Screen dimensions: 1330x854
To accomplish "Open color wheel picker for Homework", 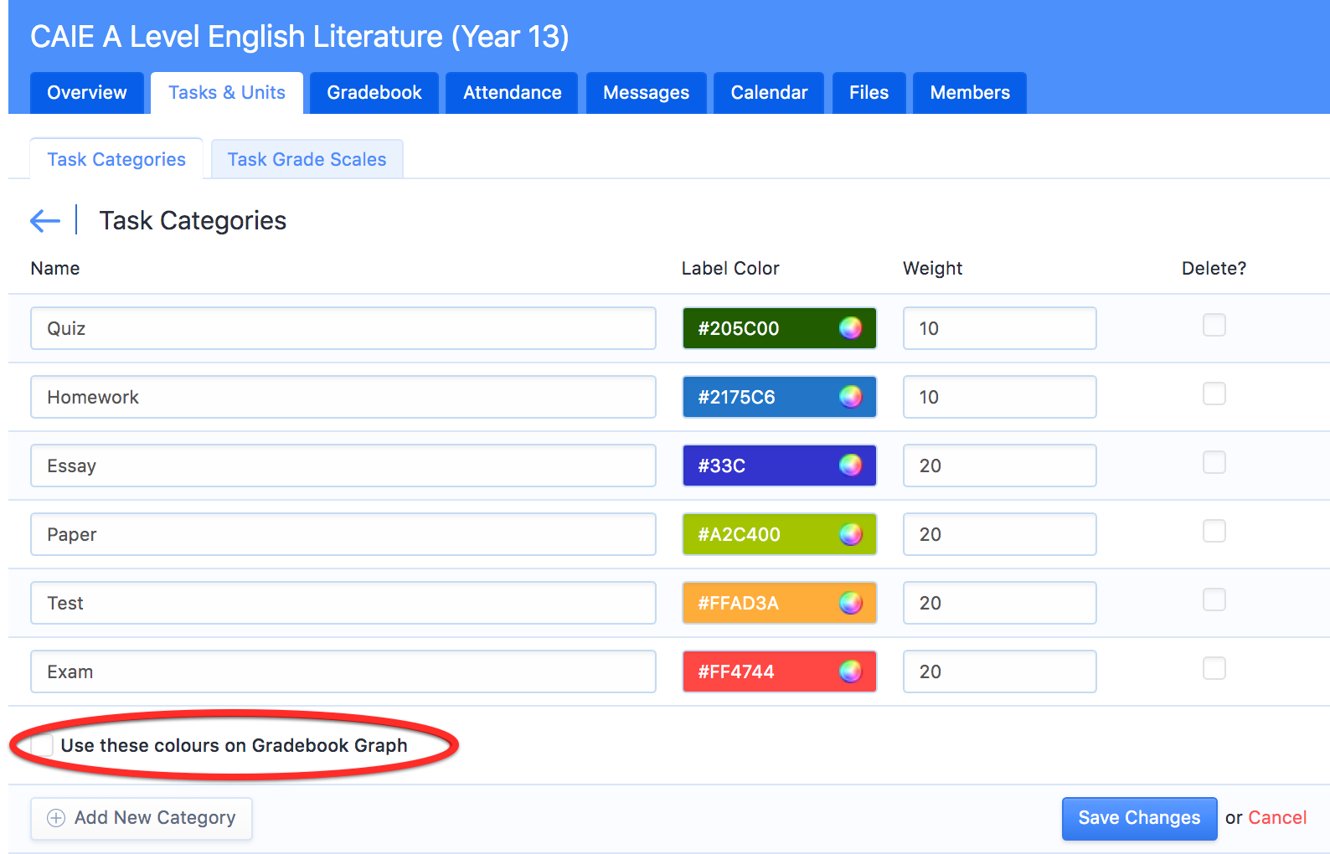I will click(x=850, y=397).
